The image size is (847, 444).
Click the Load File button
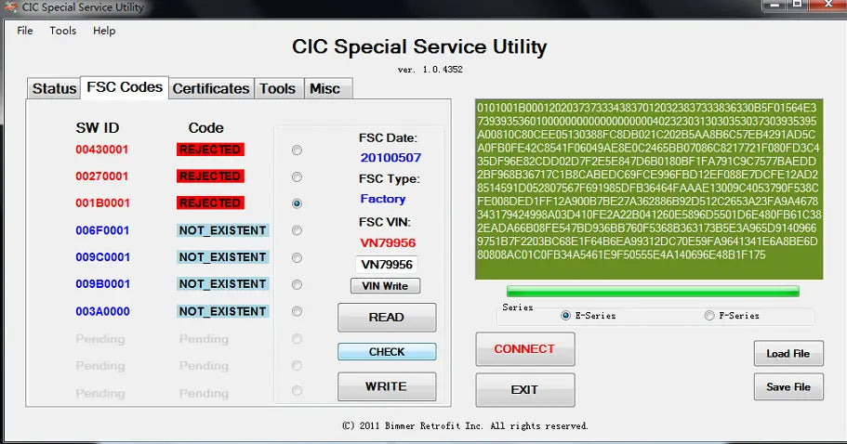[x=787, y=354]
